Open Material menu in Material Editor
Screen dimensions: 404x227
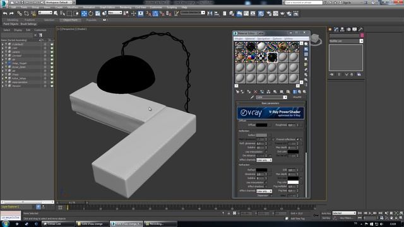point(250,38)
